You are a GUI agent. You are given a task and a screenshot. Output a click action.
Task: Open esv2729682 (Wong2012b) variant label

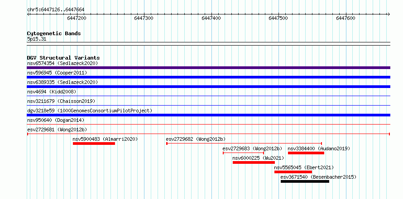196,139
